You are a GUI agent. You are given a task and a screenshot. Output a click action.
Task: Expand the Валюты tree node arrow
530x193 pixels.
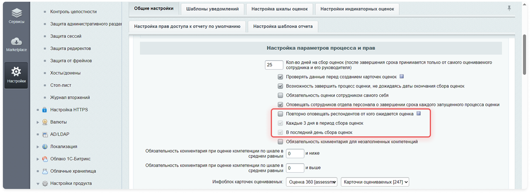(38, 122)
